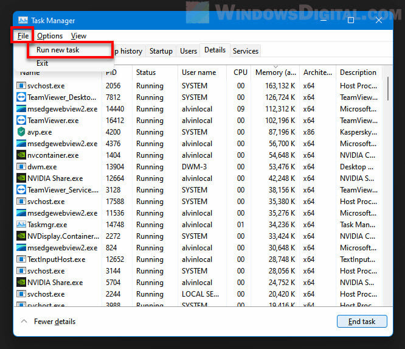Screen dimensions: 405x349
Task: Click the avp.exe Kaspersky shield icon
Action: click(x=21, y=132)
